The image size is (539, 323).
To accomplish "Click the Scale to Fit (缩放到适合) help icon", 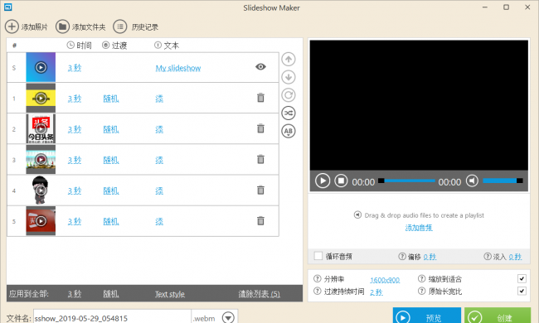I will pyautogui.click(x=422, y=278).
